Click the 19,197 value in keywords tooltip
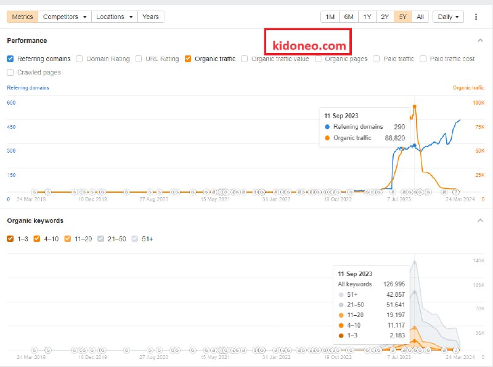The image size is (493, 367). (396, 315)
